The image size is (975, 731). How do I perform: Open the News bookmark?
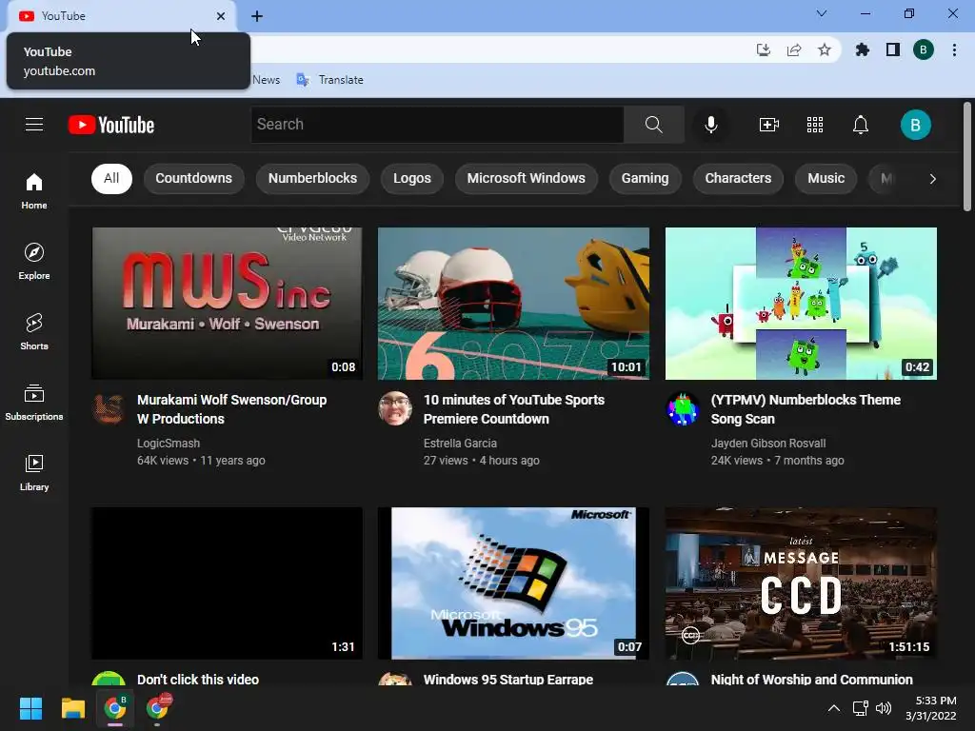[x=267, y=80]
